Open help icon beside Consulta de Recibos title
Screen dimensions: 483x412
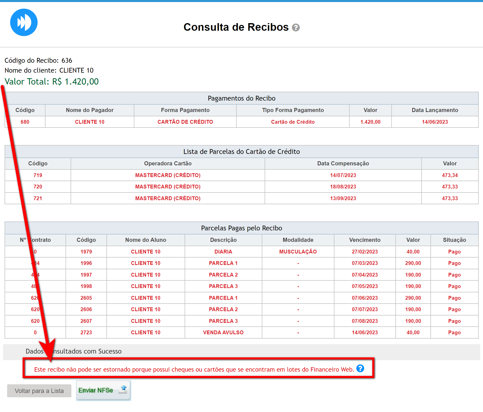[x=296, y=27]
